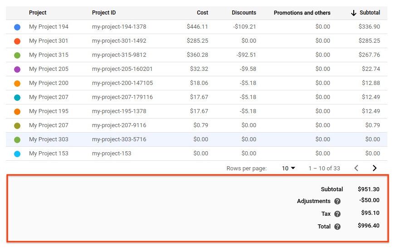The height and width of the screenshot is (248, 395).
Task: Click project ID my-project-207-179116
Action: pyautogui.click(x=122, y=97)
